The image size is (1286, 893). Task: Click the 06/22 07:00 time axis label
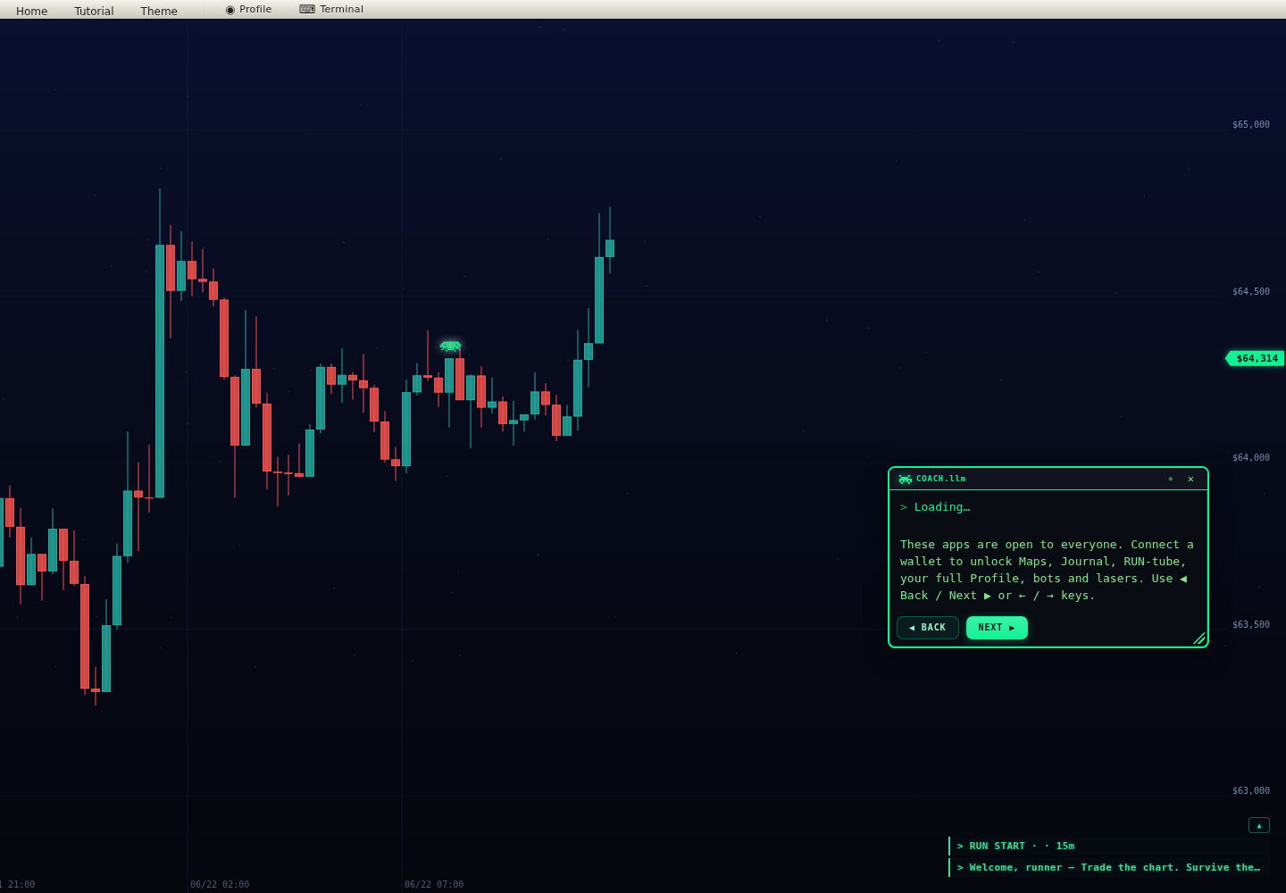[x=434, y=884]
